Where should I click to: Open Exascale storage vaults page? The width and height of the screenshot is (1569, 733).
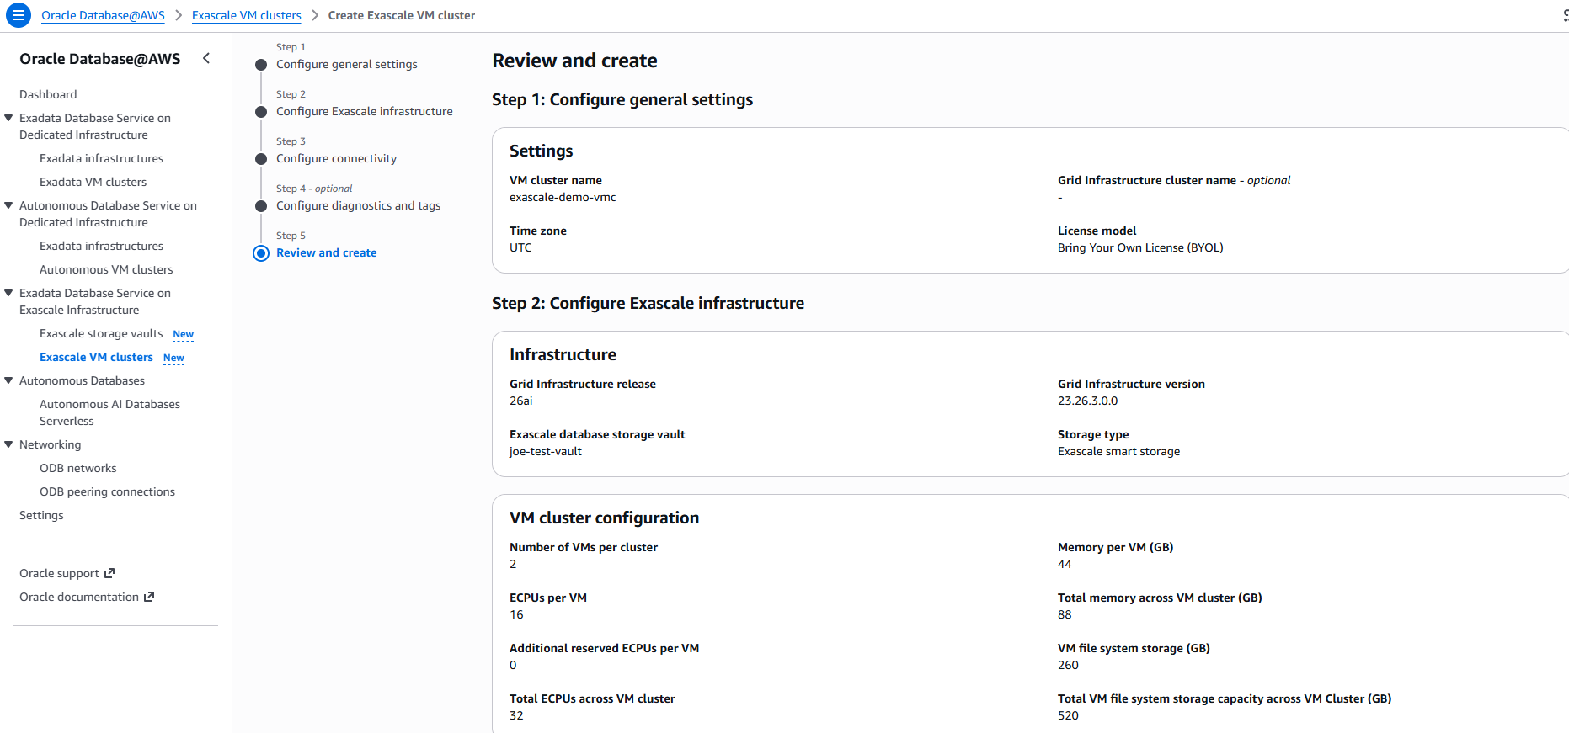point(101,333)
